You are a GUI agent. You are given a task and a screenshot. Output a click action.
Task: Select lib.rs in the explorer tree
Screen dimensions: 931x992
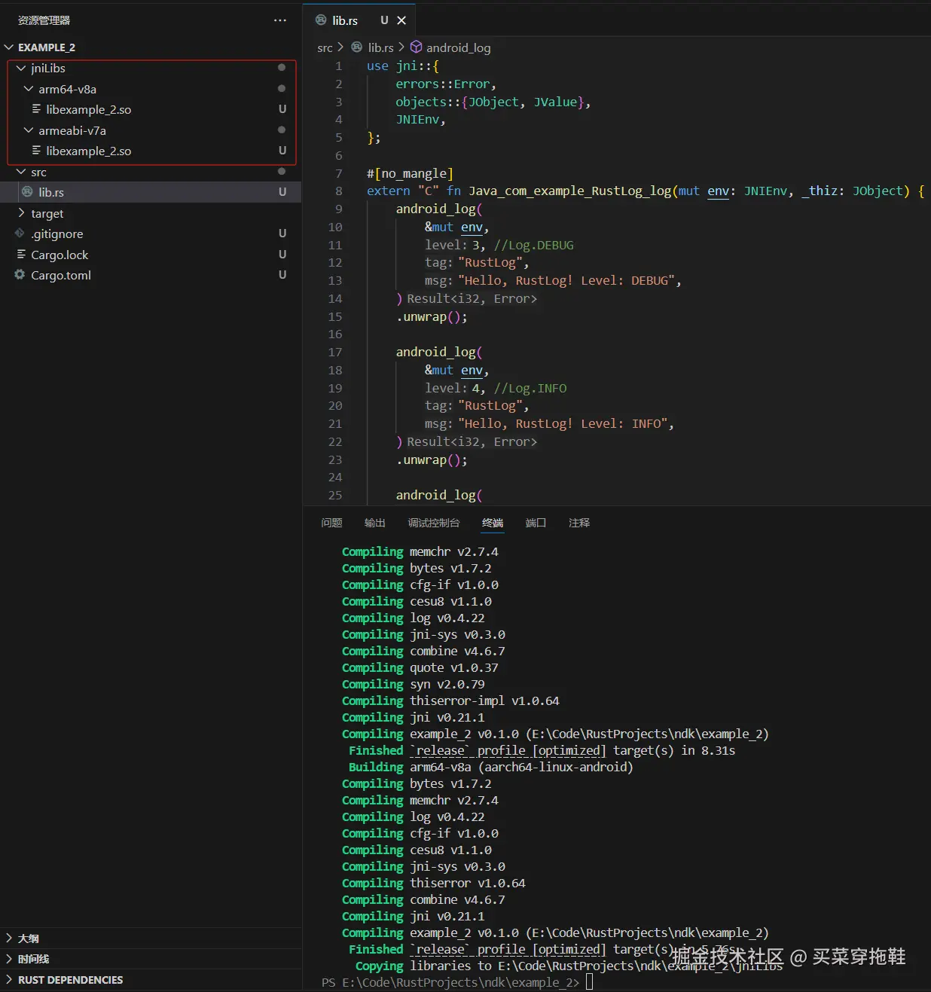pos(151,192)
